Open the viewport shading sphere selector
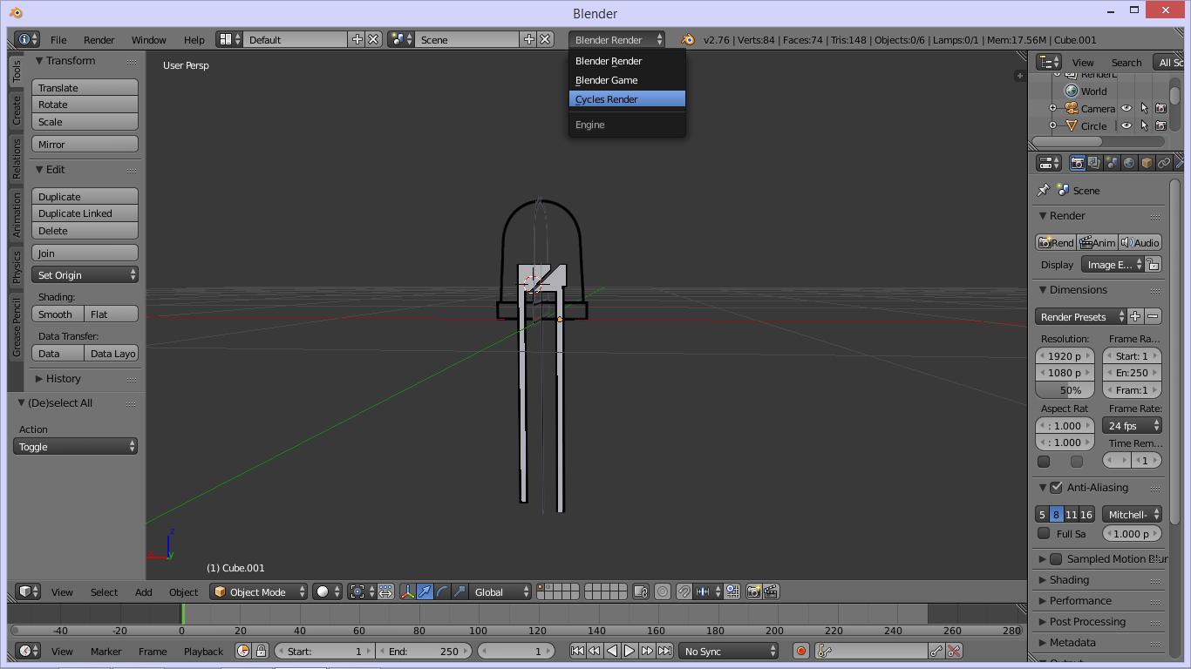This screenshot has height=669, width=1191. click(328, 591)
